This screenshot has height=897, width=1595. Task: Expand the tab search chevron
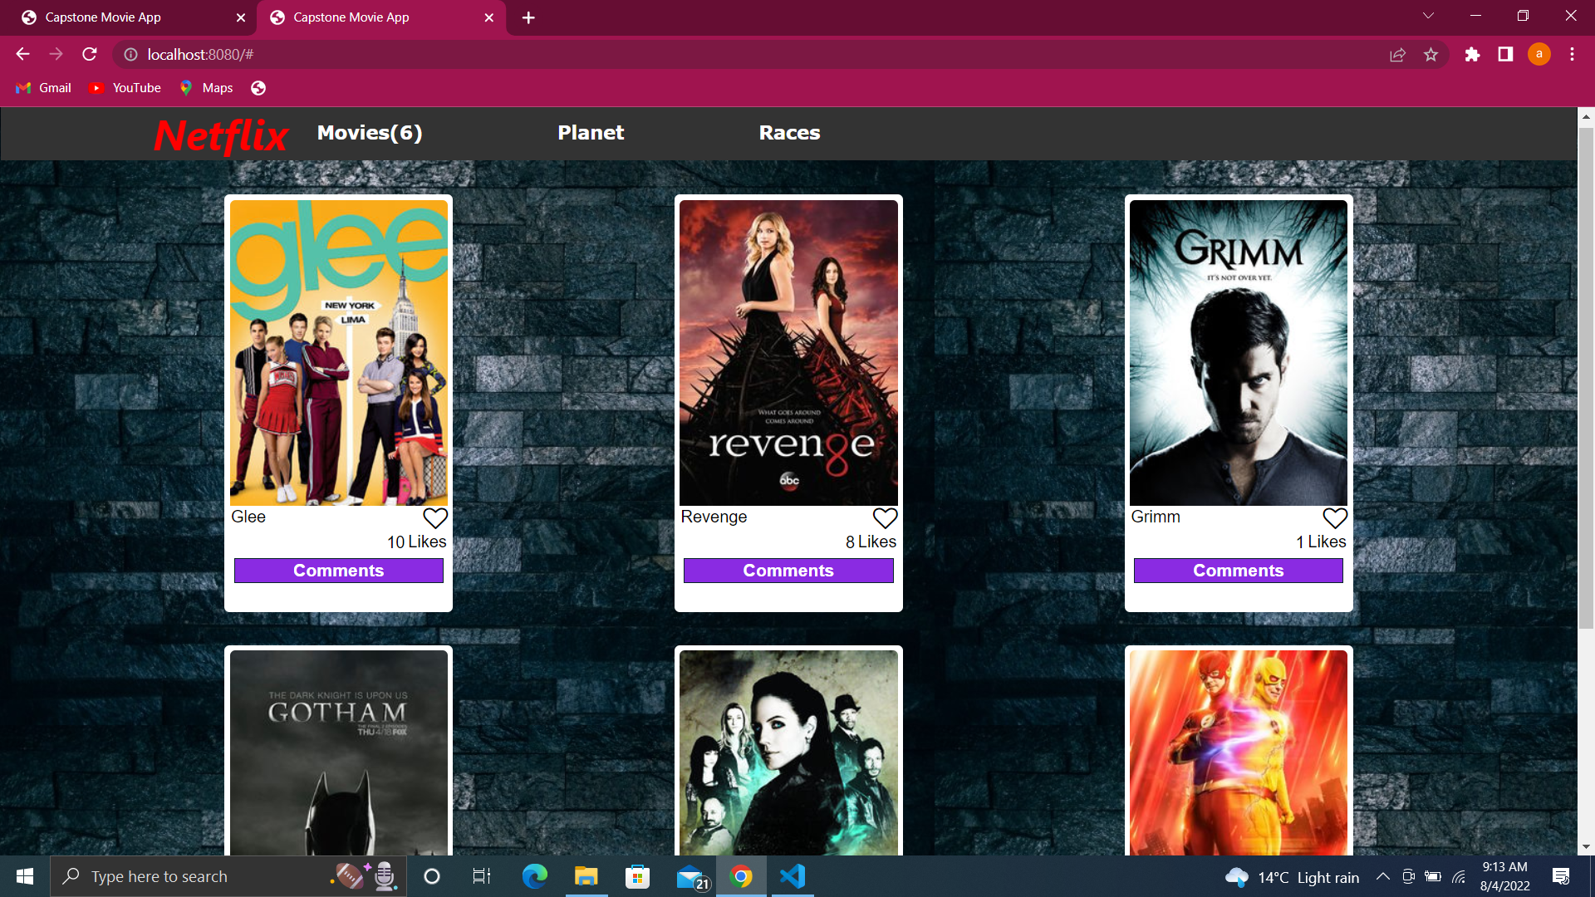coord(1428,16)
